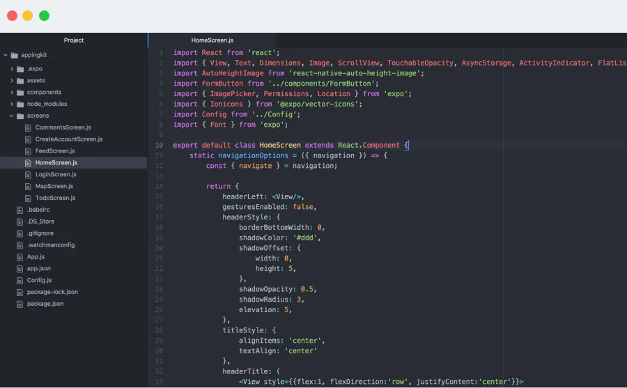The height and width of the screenshot is (388, 627).
Task: Click the MapScreen.js file icon
Action: [28, 187]
